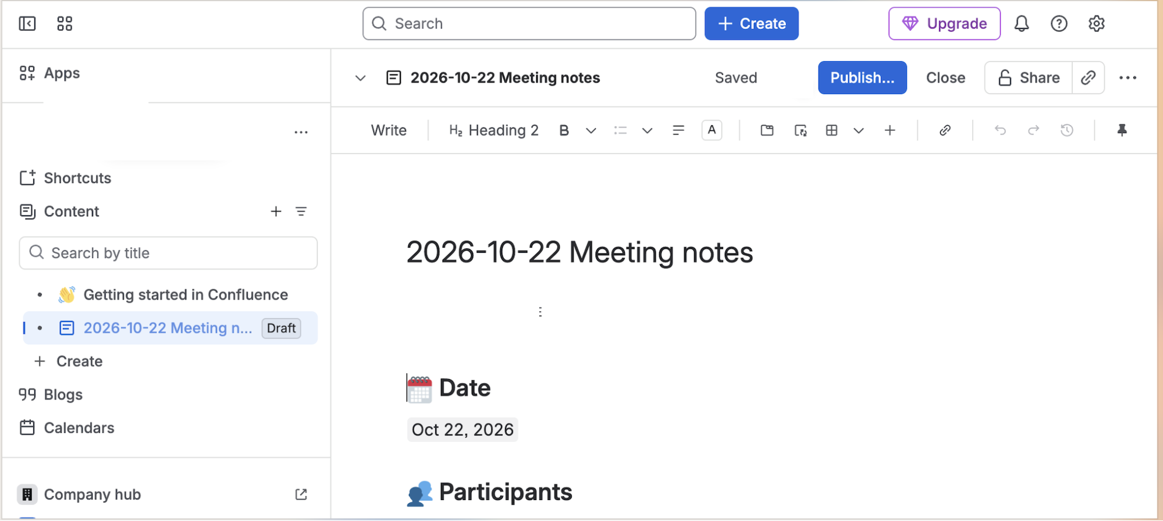Open text alignment options
Screen dimensions: 1163x521
point(678,130)
